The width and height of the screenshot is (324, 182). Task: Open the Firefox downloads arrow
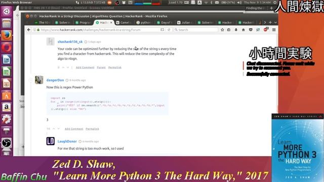click(x=236, y=30)
